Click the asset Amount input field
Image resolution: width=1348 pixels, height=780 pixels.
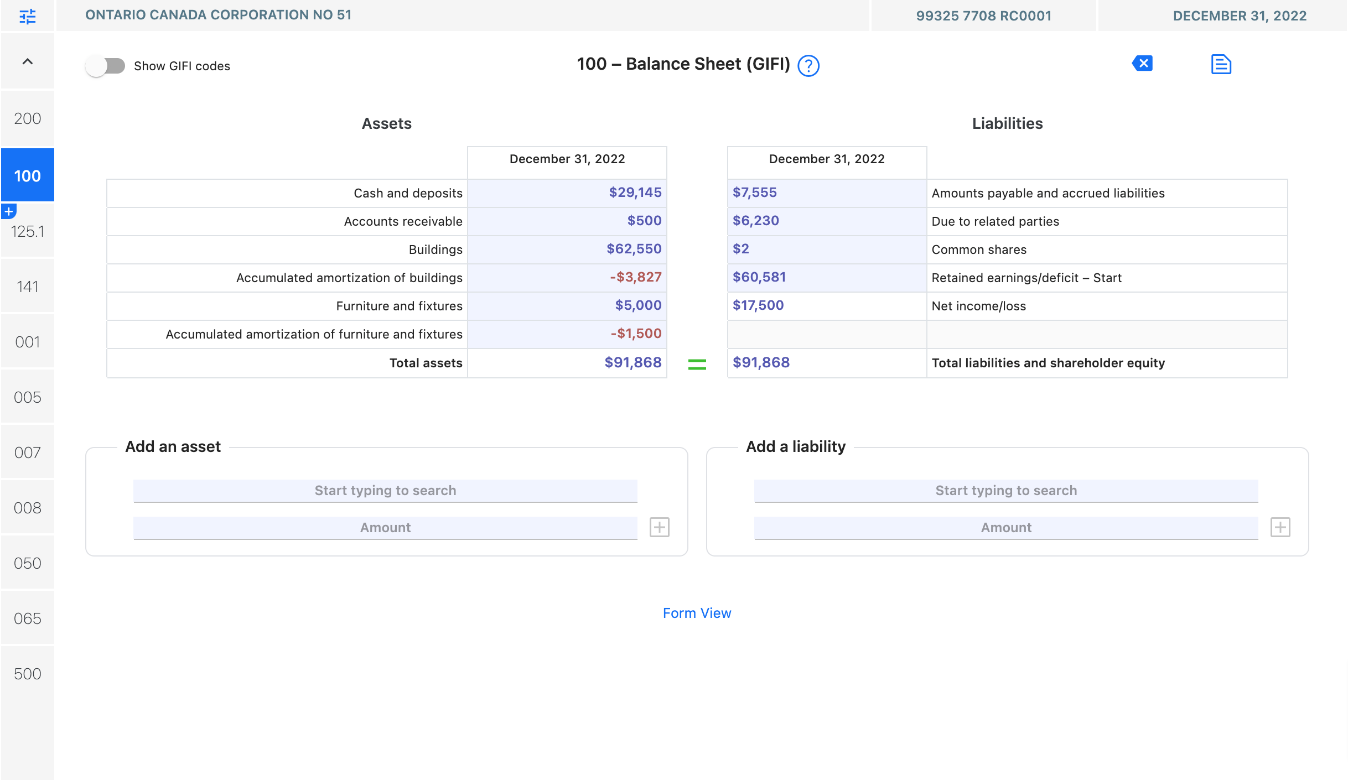(385, 528)
